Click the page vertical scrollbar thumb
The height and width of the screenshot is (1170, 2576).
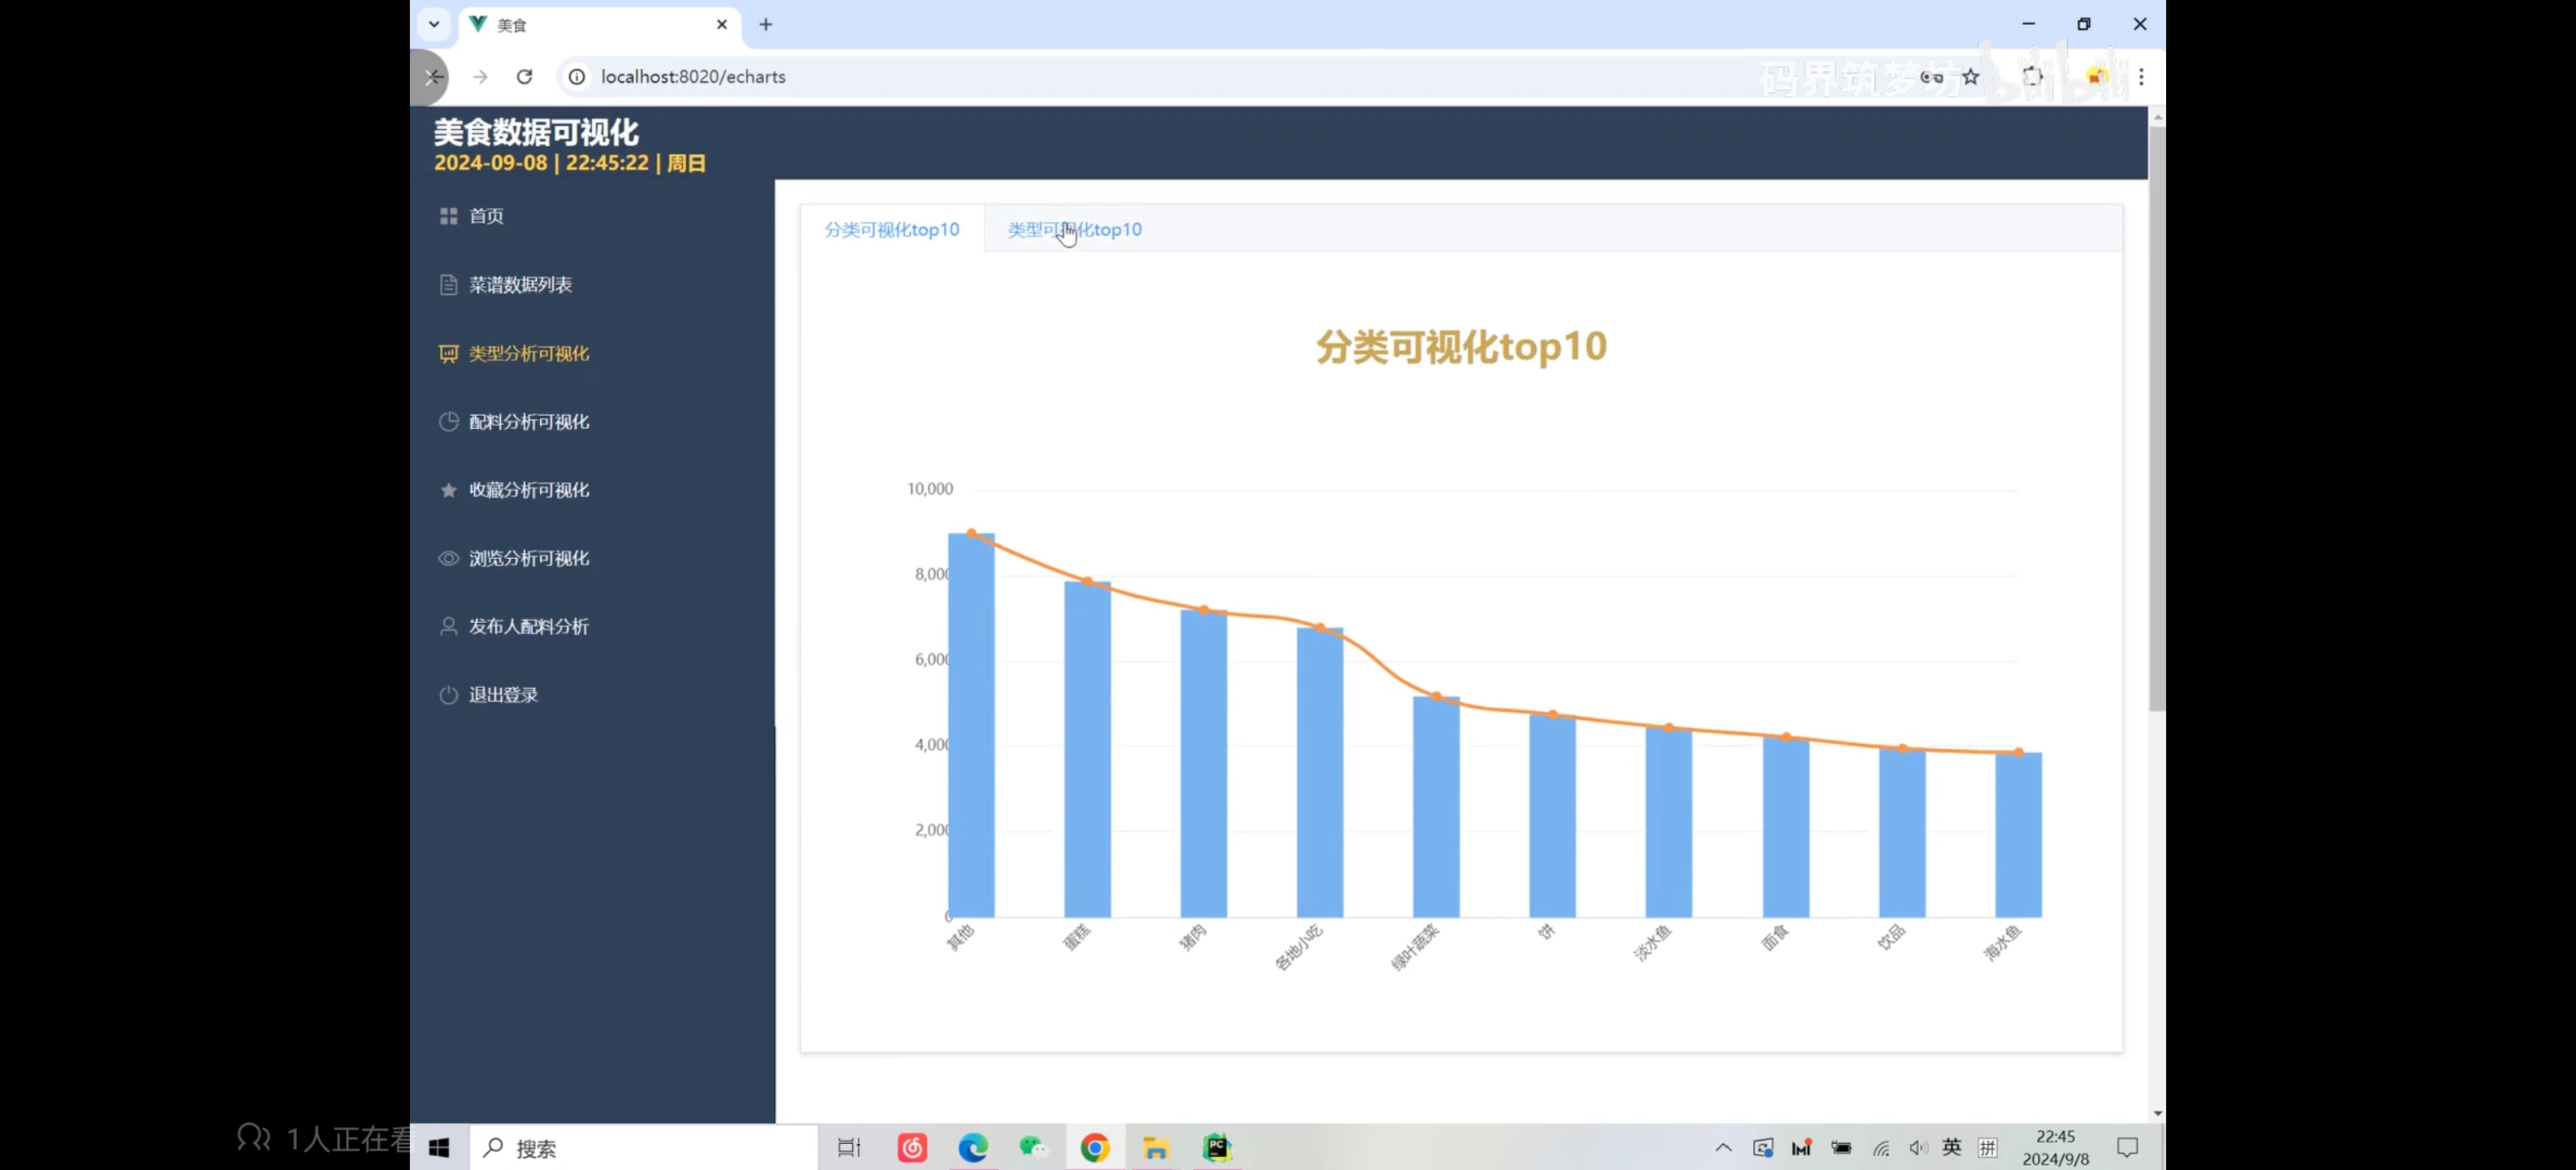[2157, 418]
